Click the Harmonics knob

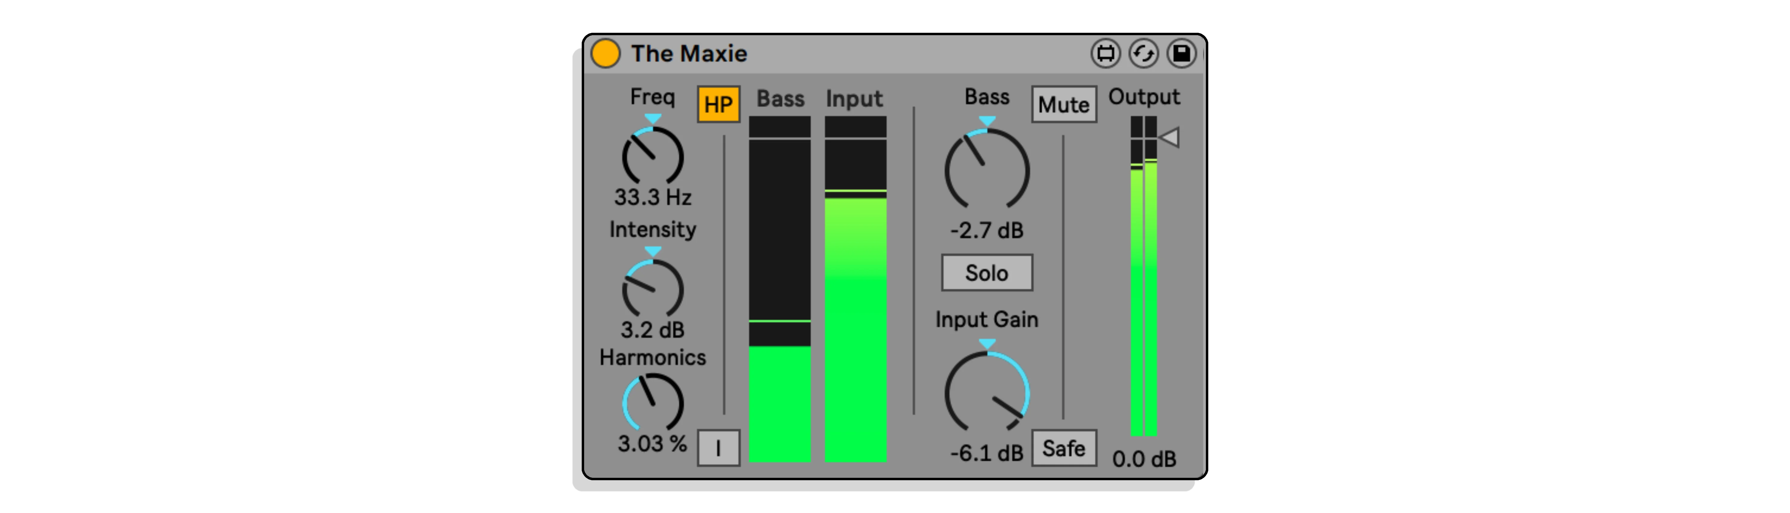pos(652,402)
